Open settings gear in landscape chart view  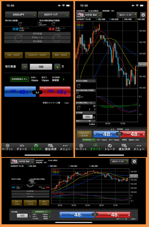pos(134,162)
